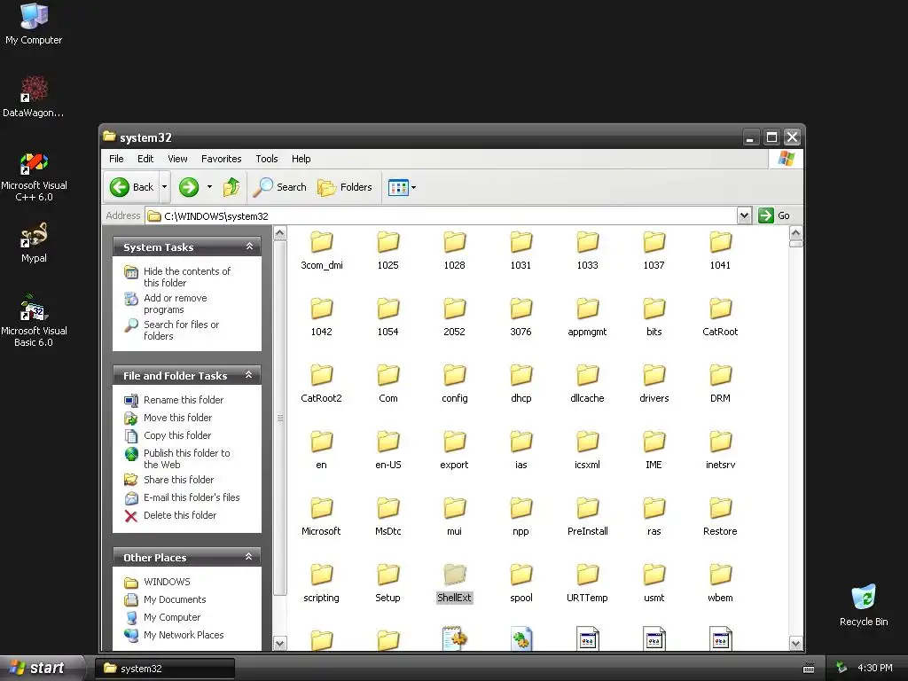Select the wbem folder
The width and height of the screenshot is (908, 681).
(720, 583)
